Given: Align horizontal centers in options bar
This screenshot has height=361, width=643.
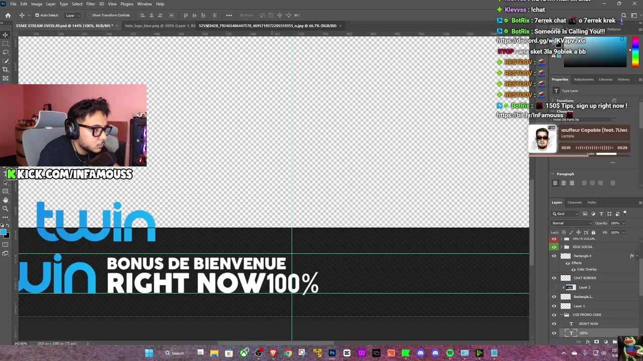Looking at the screenshot, I should pos(151,15).
